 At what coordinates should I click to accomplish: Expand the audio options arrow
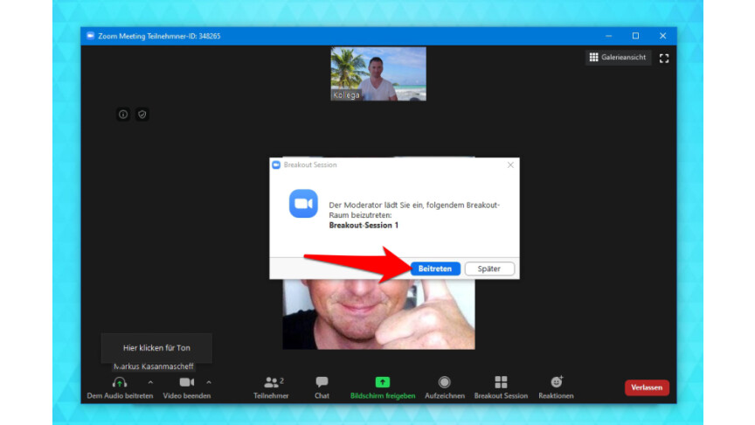click(x=150, y=382)
